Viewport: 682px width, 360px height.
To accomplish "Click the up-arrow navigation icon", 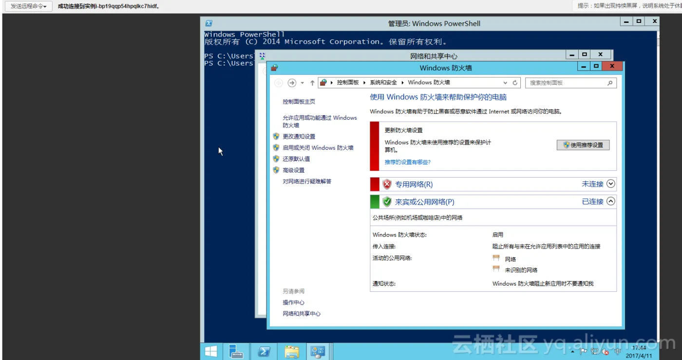I will (x=312, y=83).
